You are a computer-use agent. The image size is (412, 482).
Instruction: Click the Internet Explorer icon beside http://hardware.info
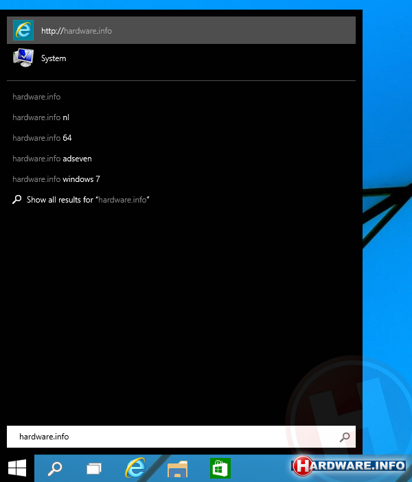click(x=23, y=30)
